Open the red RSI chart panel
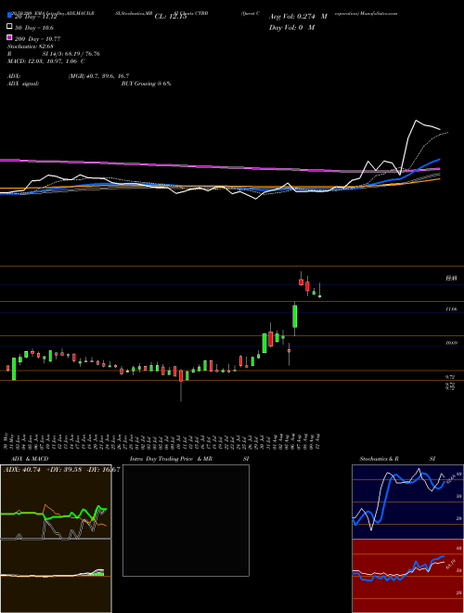 tap(407, 576)
